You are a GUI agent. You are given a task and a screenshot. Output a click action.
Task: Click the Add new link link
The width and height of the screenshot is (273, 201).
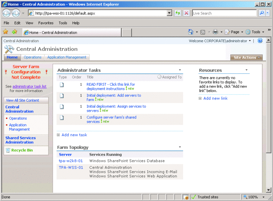coord(215,99)
